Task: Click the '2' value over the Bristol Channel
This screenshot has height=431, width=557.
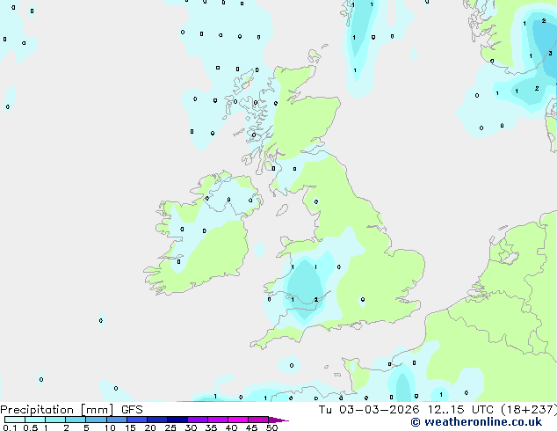Action: [x=315, y=300]
